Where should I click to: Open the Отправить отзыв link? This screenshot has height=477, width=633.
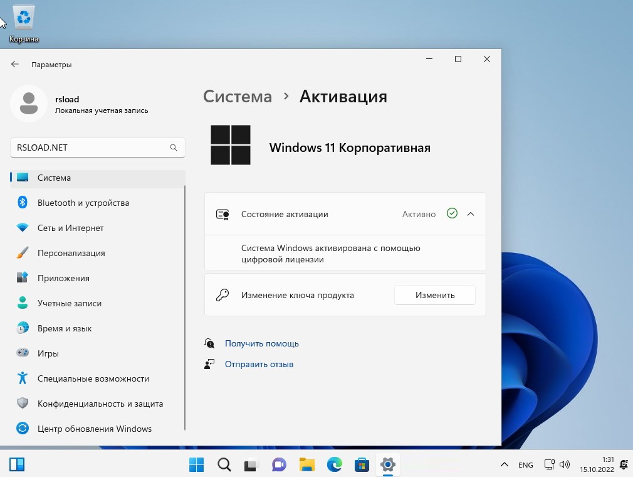pyautogui.click(x=259, y=364)
